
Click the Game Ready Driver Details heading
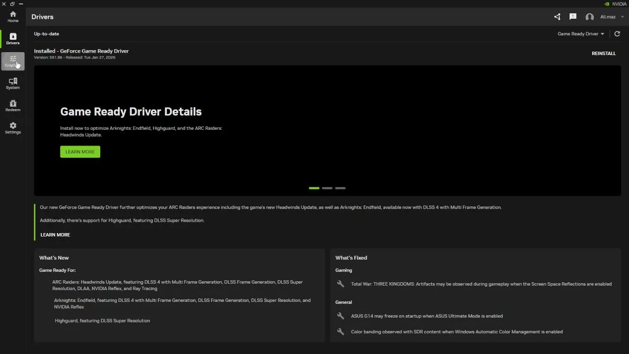click(131, 112)
